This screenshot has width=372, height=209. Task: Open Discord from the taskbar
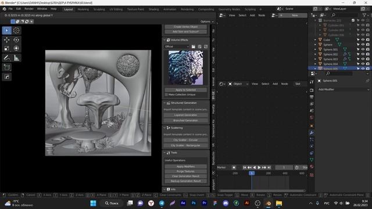click(226, 203)
